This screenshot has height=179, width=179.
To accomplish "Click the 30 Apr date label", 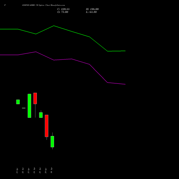I will (52, 170).
